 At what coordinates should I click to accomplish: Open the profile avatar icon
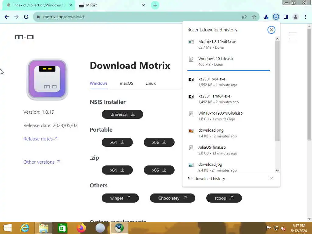(x=296, y=17)
